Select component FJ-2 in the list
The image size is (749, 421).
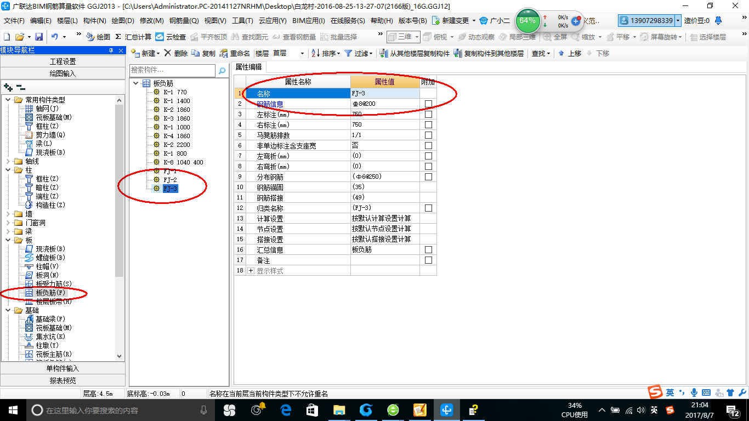170,180
